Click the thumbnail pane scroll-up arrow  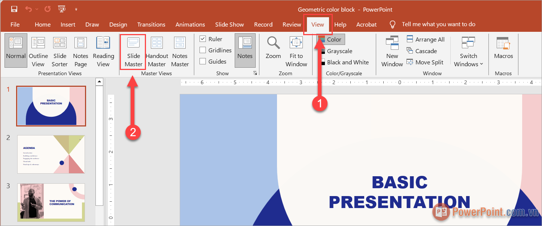tap(99, 82)
